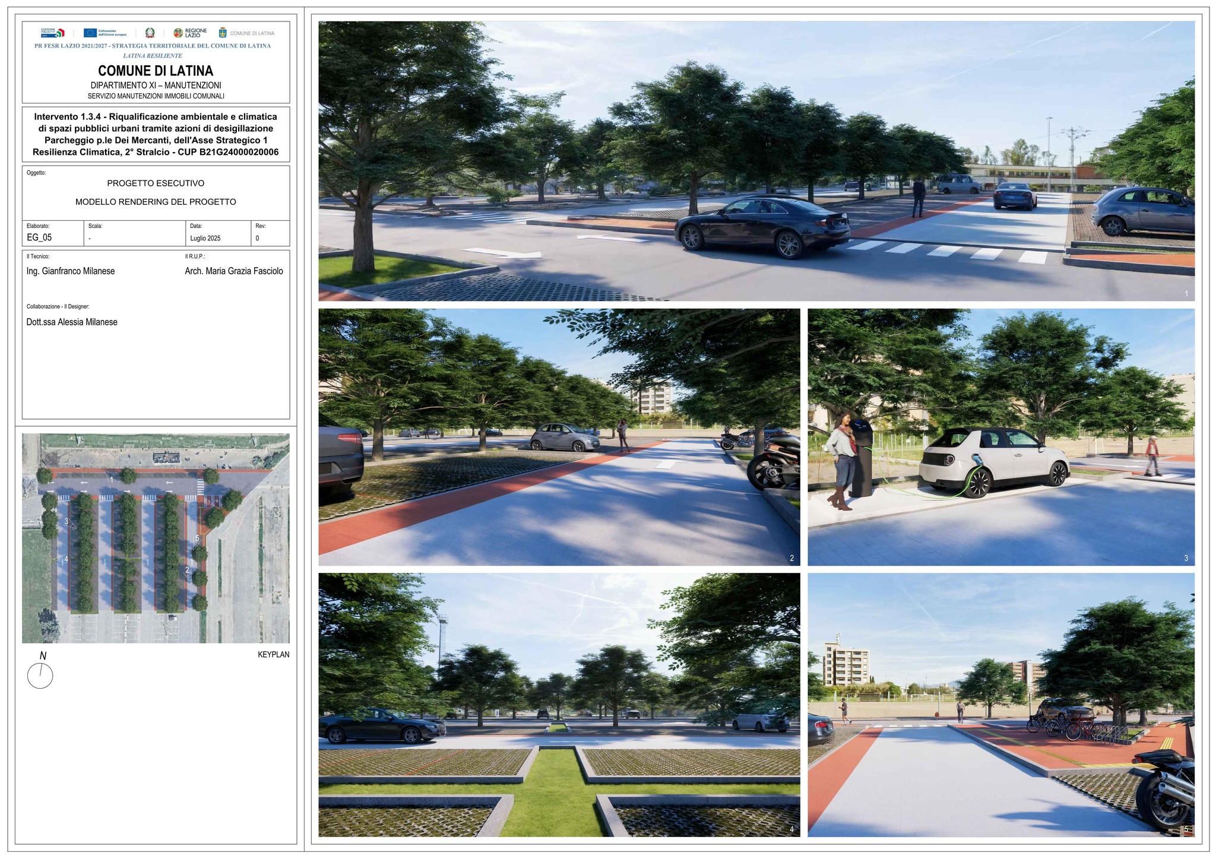This screenshot has height=859, width=1216.
Task: Click the name Ing. Gianfranco Milanese
Action: (71, 271)
